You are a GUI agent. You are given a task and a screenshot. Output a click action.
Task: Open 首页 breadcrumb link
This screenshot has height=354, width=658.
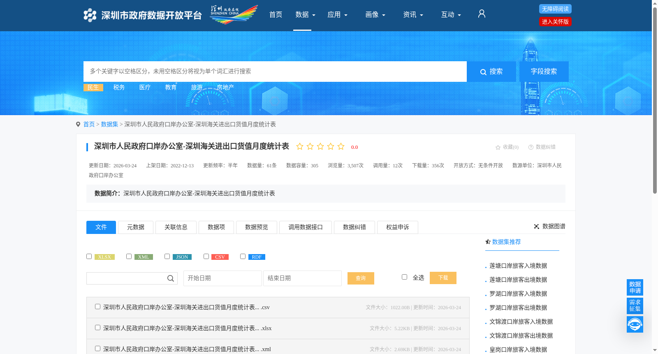[x=89, y=125]
